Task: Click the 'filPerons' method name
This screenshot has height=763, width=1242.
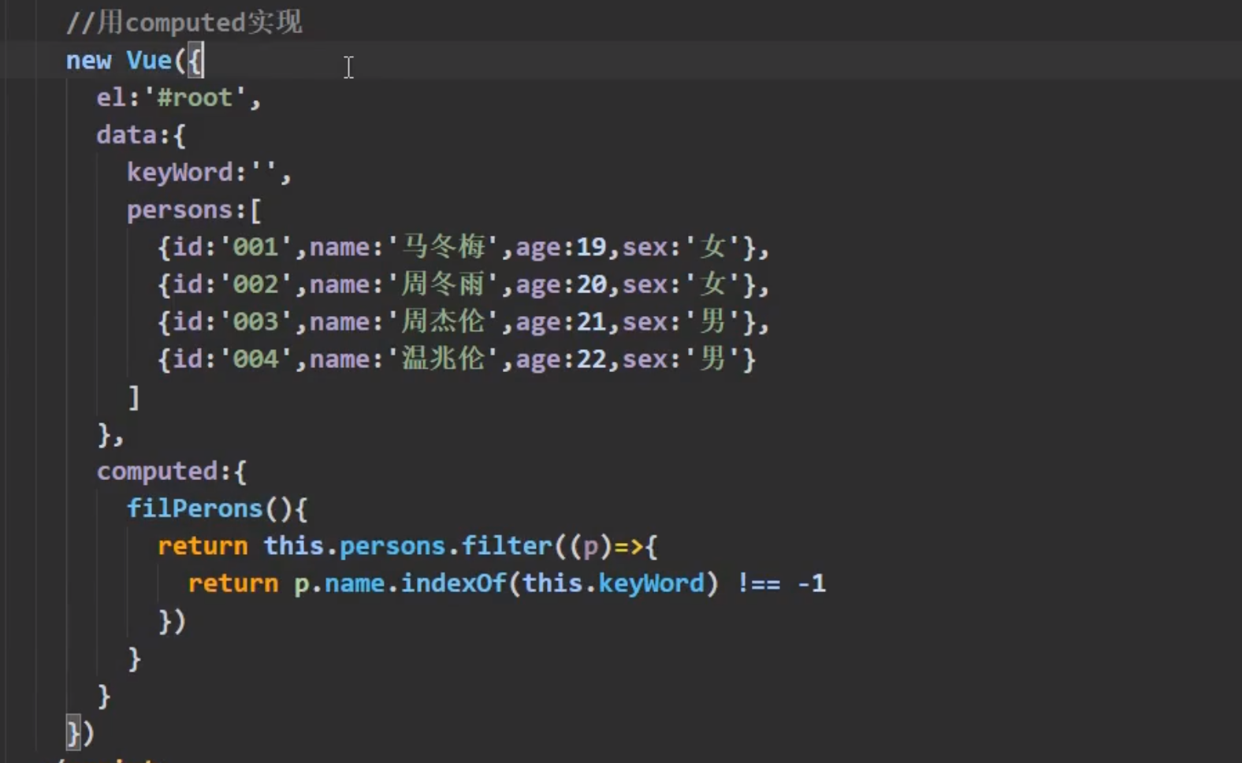Action: tap(194, 508)
